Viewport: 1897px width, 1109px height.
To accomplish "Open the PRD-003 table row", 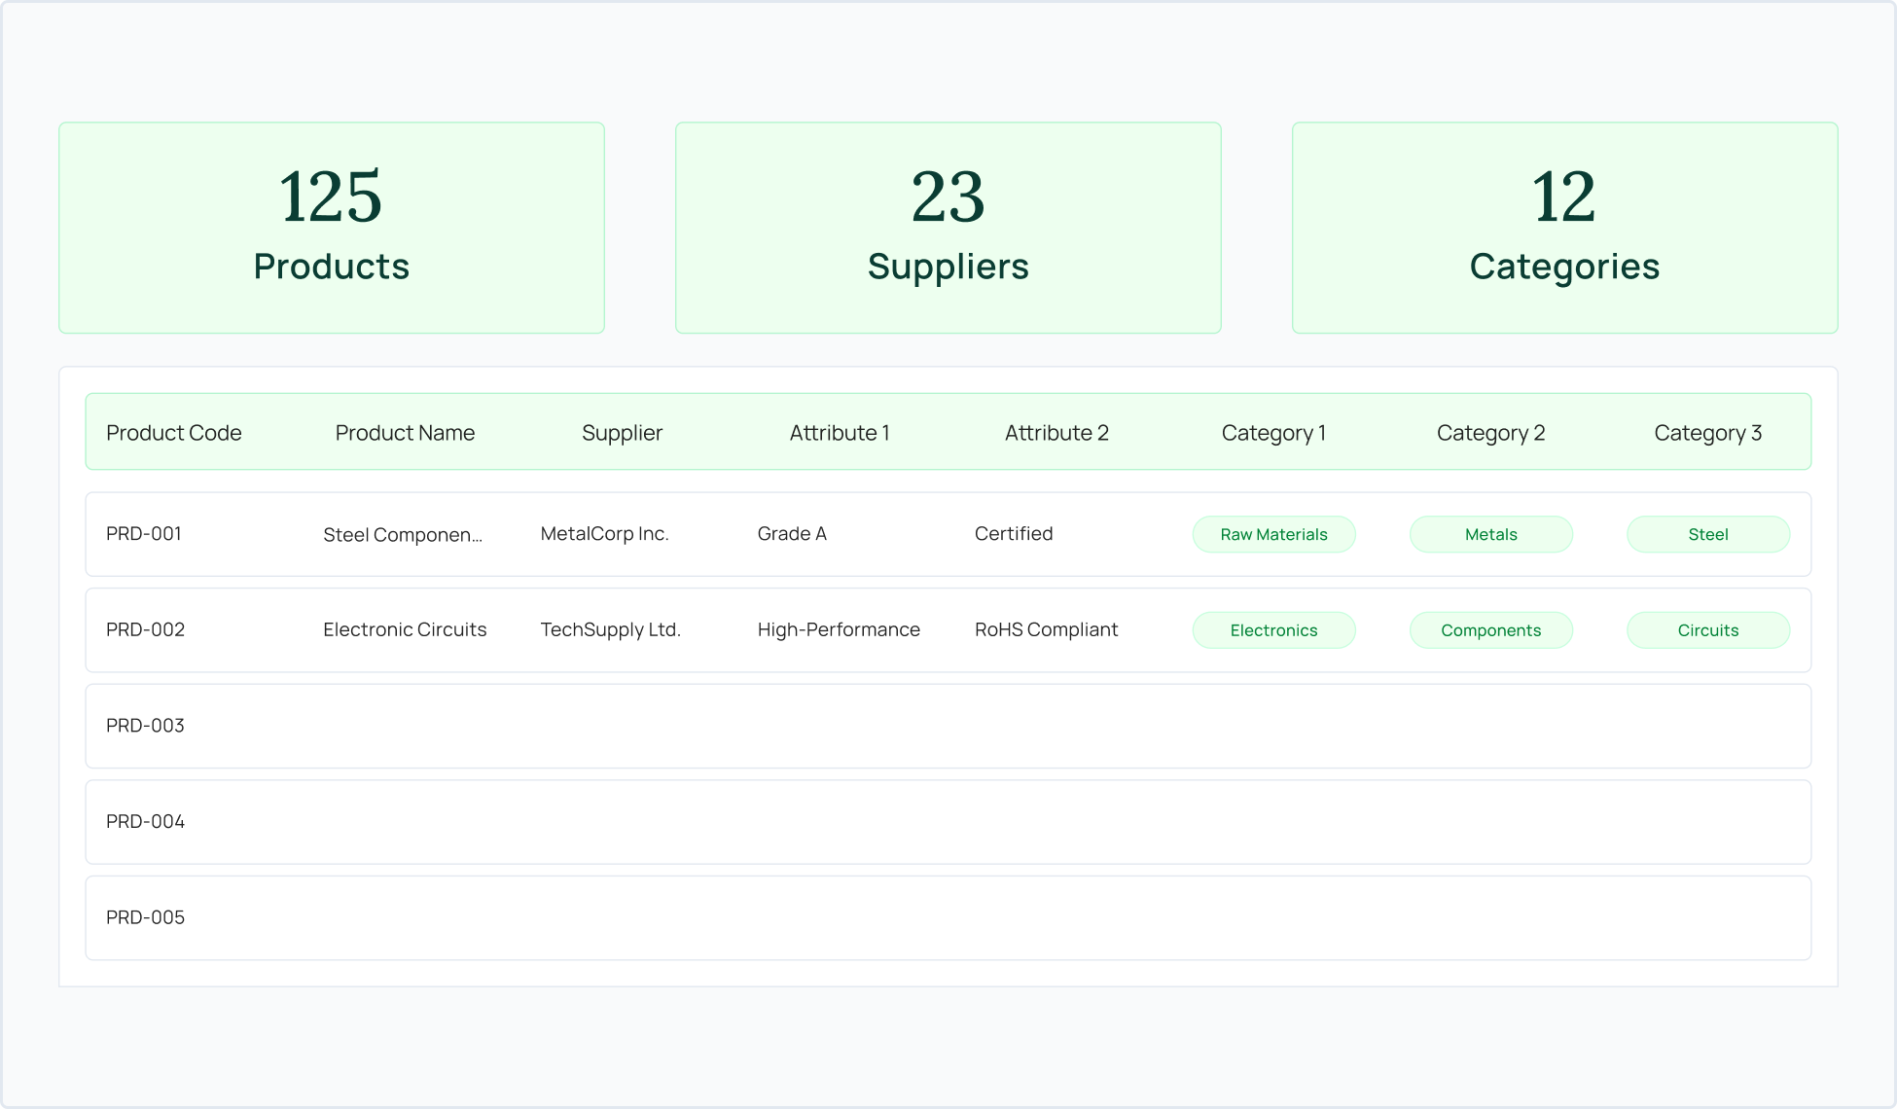I will (x=948, y=726).
